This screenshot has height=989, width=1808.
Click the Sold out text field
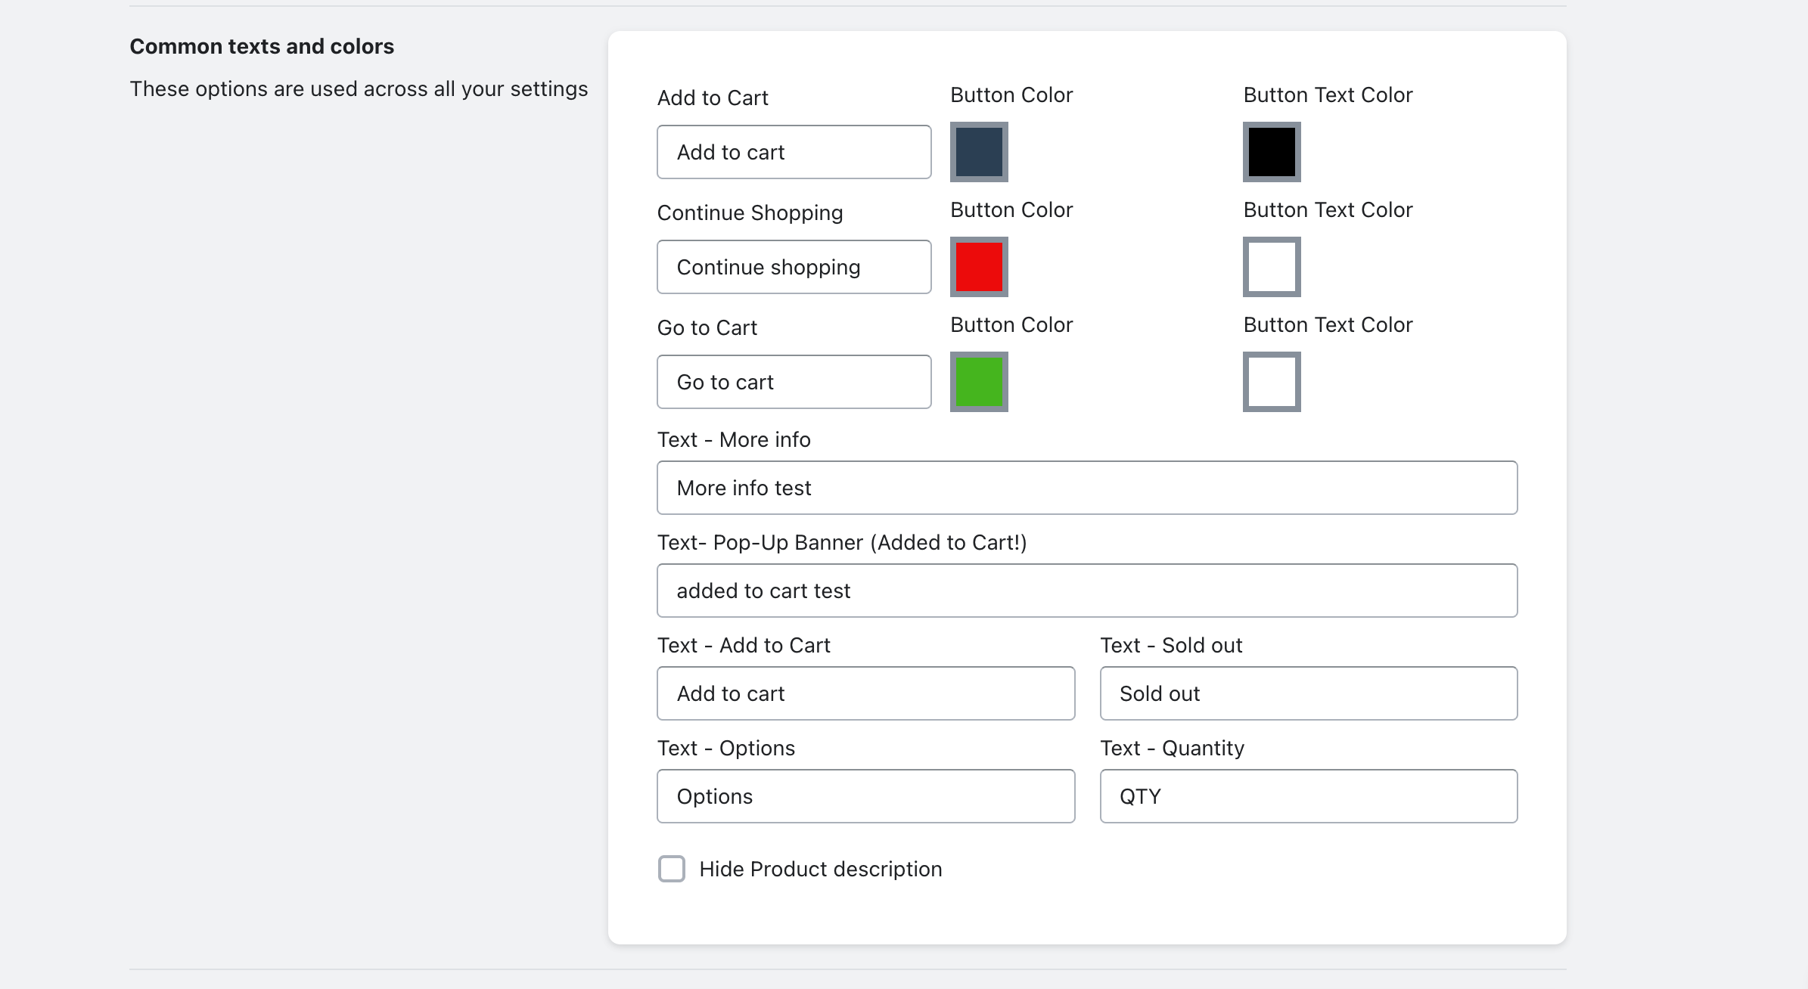click(1308, 693)
